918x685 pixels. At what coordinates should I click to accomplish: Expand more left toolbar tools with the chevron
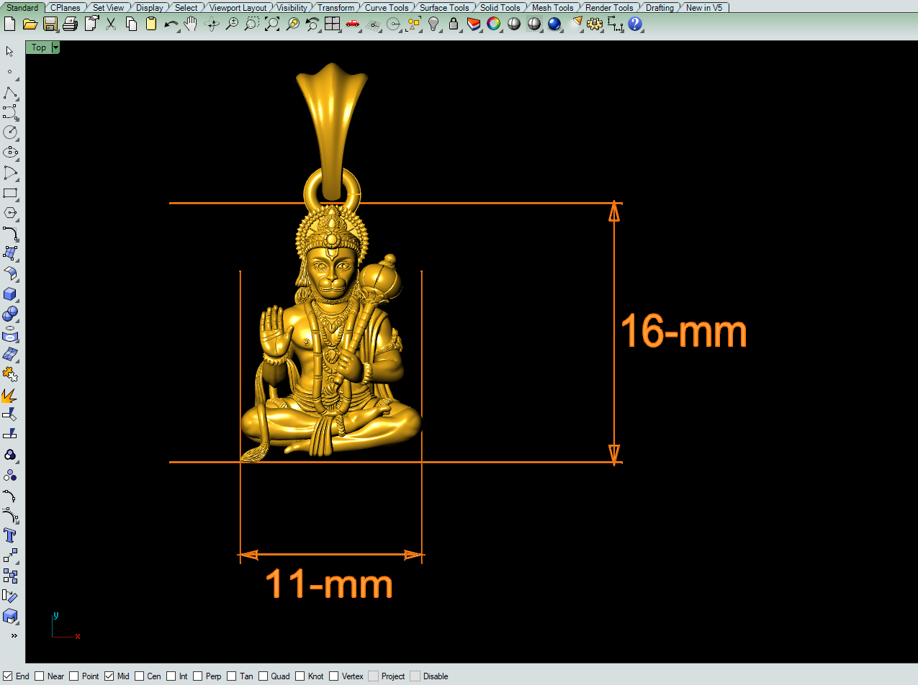[x=14, y=636]
